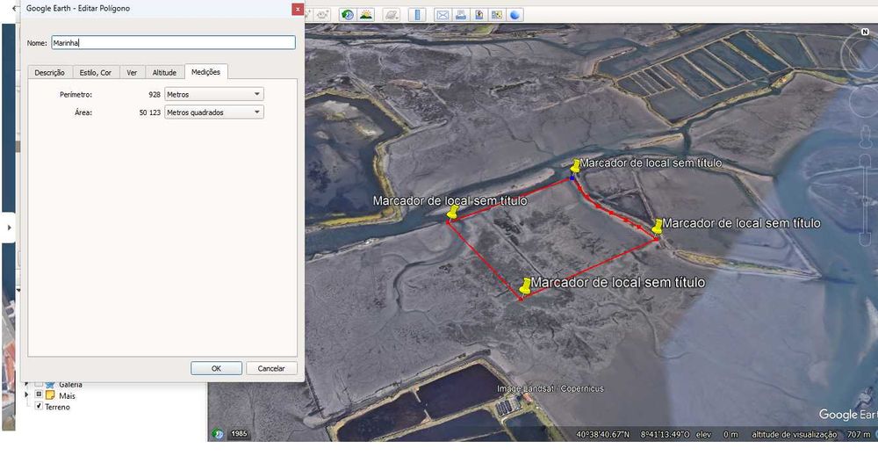The width and height of the screenshot is (878, 463).
Task: Open the area units Metros quadrados dropdown
Action: coord(214,112)
